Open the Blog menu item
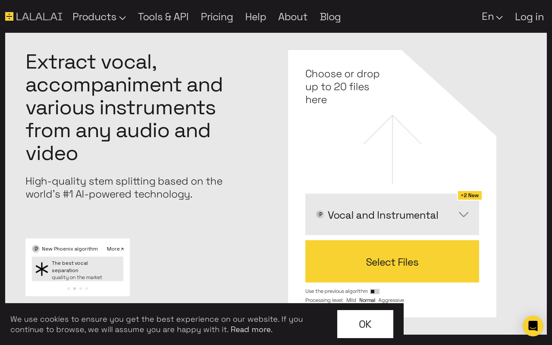The height and width of the screenshot is (345, 552). coord(330,17)
